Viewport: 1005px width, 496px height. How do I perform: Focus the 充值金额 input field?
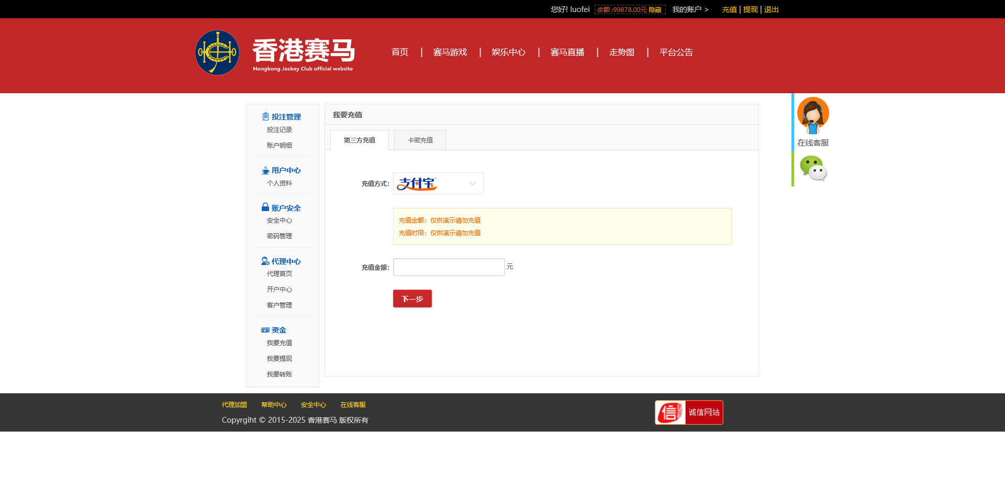[449, 267]
